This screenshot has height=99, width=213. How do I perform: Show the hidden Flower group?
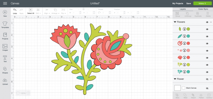[207, 79]
